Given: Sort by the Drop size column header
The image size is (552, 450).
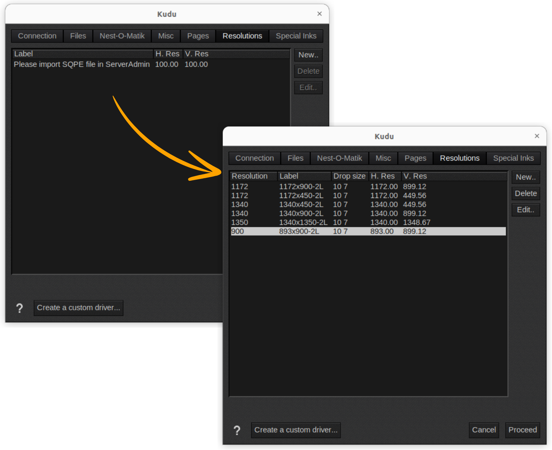Looking at the screenshot, I should [349, 176].
